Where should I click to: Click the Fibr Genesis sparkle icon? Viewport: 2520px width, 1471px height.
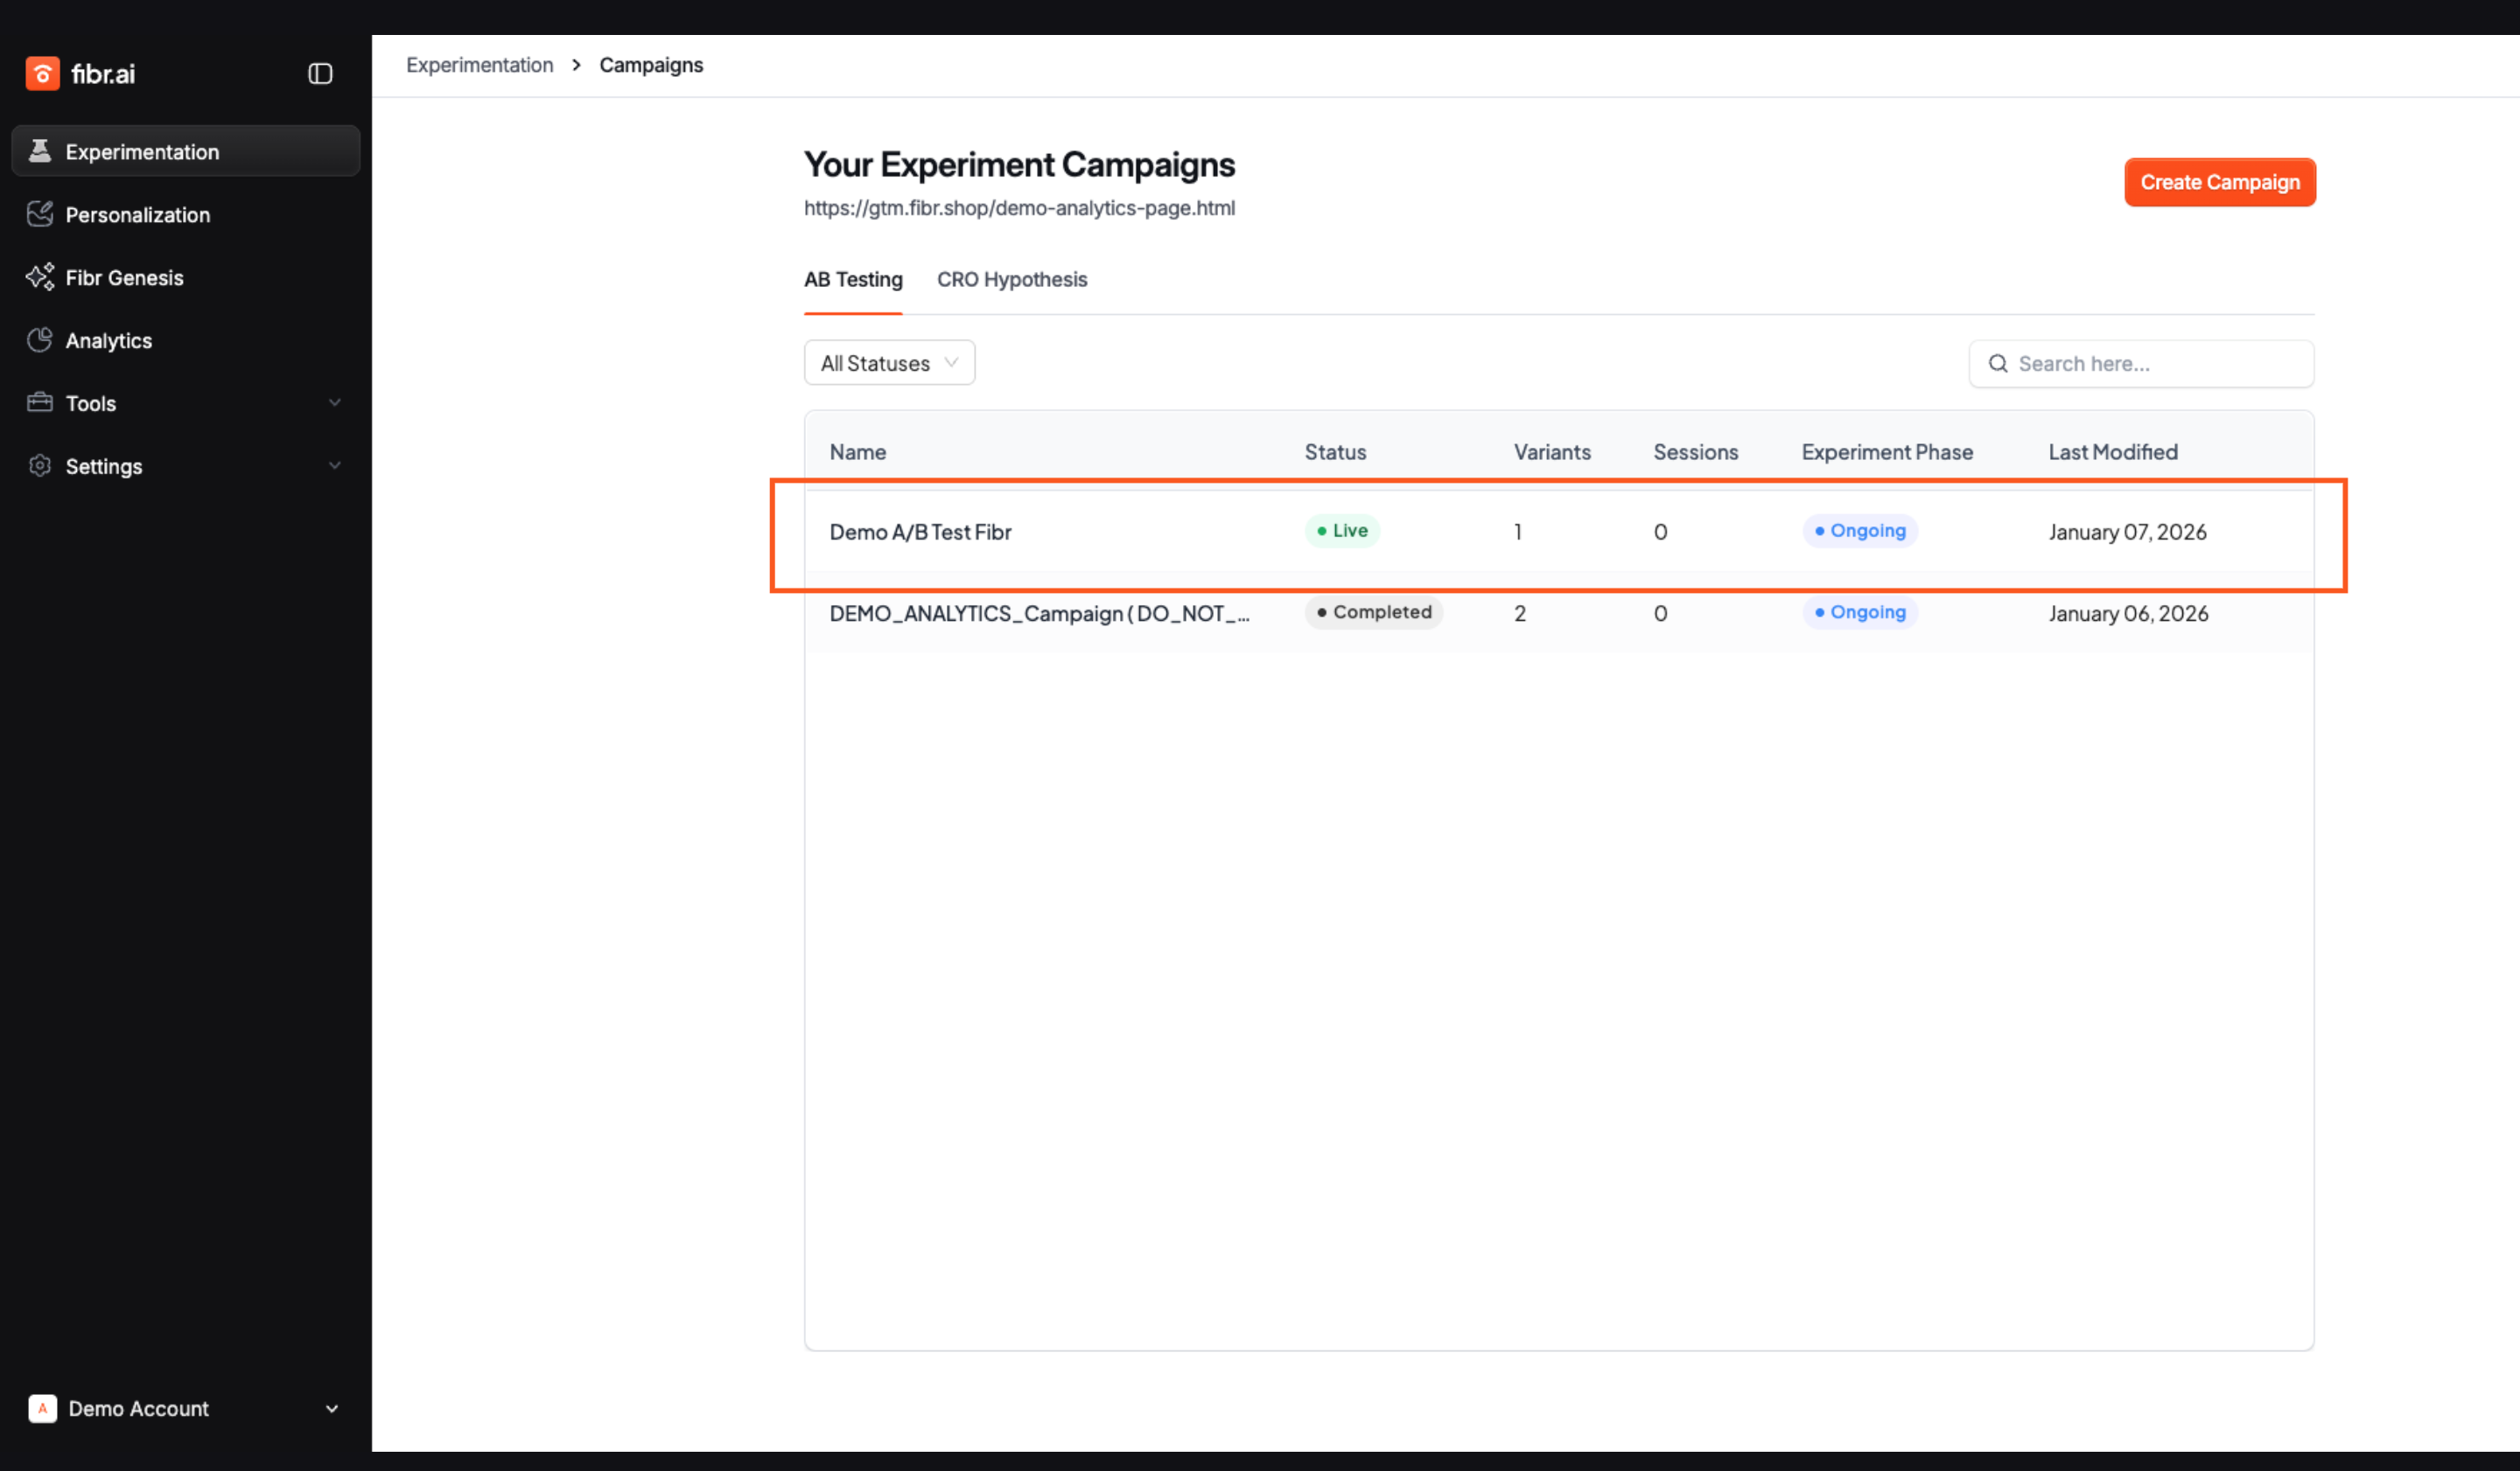[x=40, y=277]
